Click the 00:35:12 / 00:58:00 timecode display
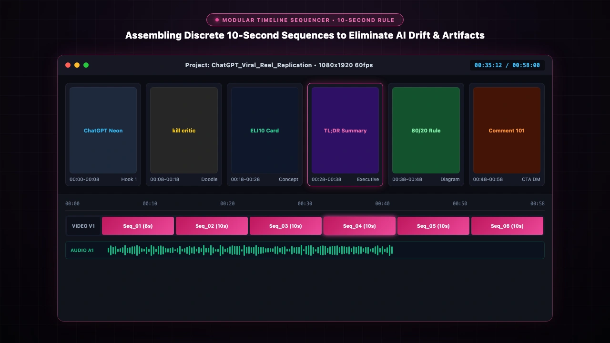Viewport: 610px width, 343px height. coord(507,65)
